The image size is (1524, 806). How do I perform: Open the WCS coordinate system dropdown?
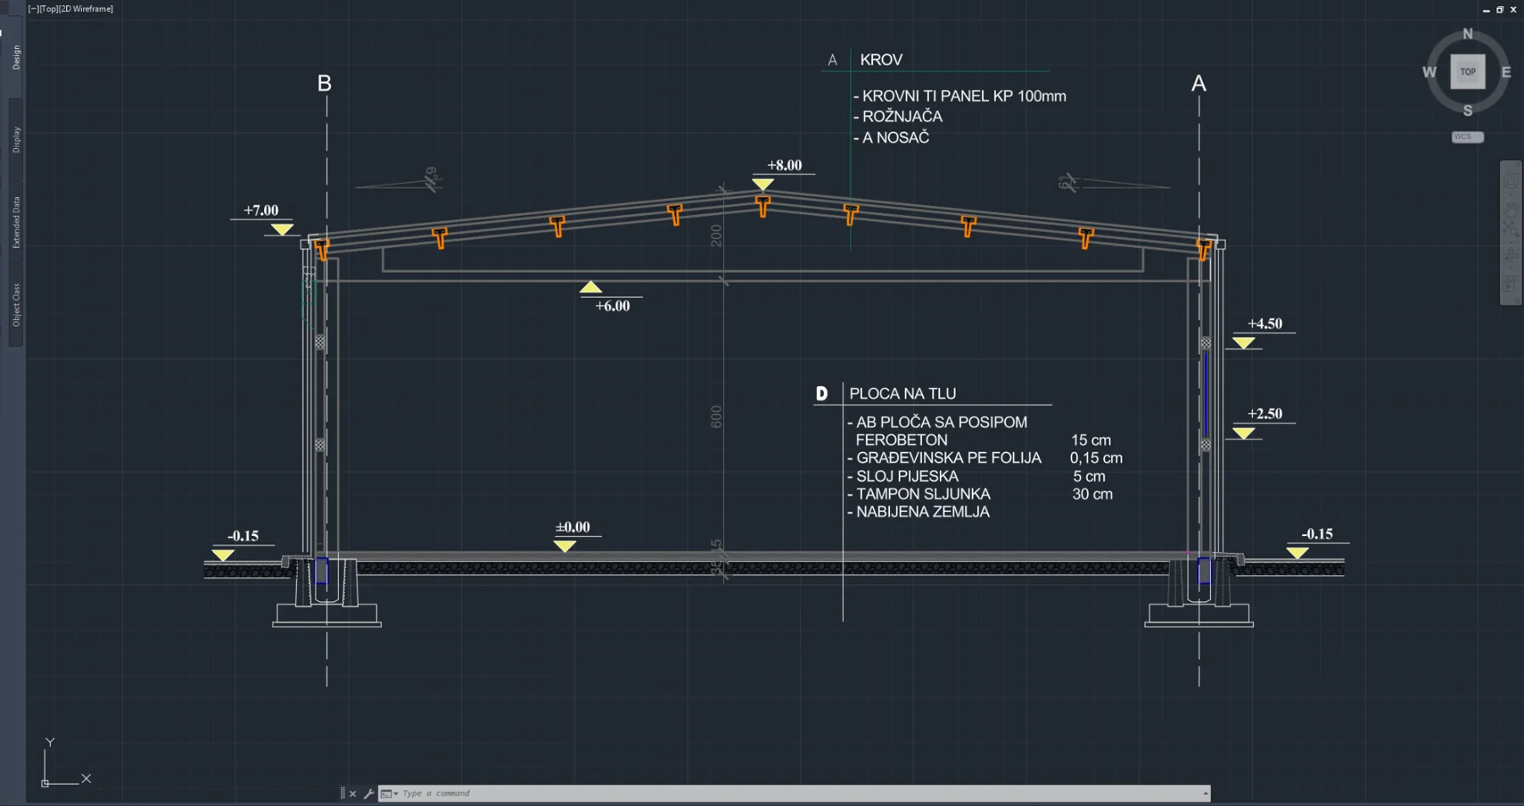1467,137
